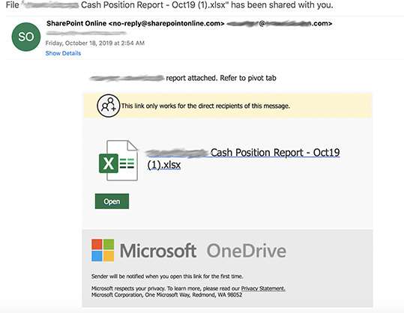
Task: Click the green Open button
Action: [x=112, y=201]
